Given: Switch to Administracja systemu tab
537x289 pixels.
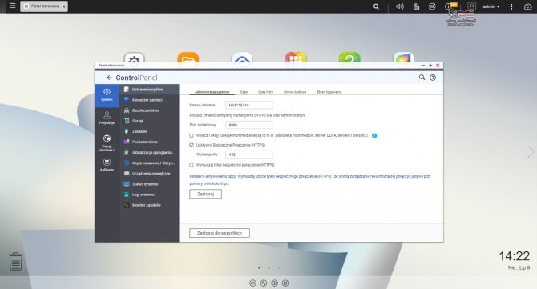Looking at the screenshot, I should [212, 92].
